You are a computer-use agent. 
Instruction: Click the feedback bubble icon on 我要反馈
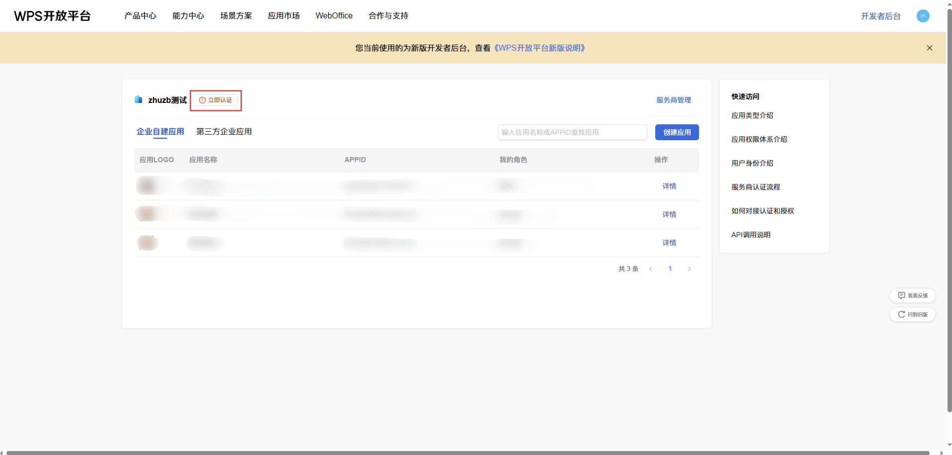click(901, 295)
